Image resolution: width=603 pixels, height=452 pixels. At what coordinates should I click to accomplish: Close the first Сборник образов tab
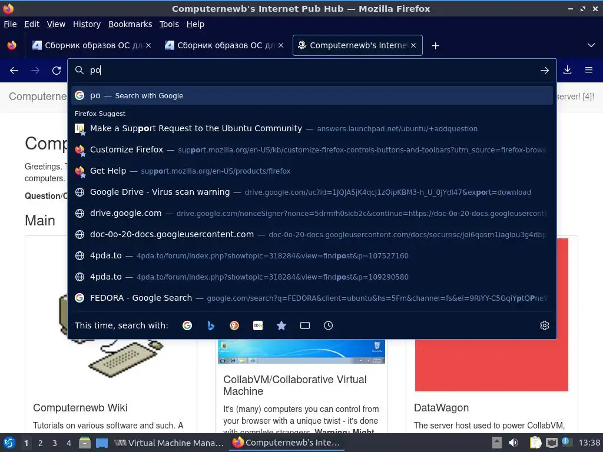pyautogui.click(x=148, y=45)
